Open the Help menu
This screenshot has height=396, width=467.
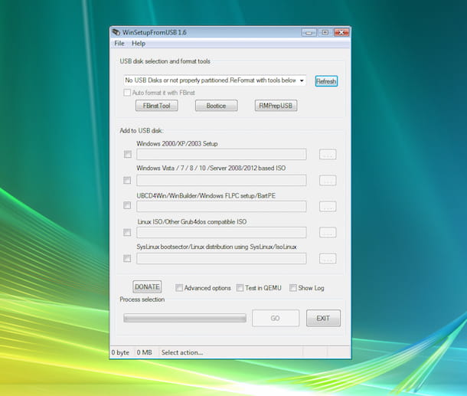(139, 44)
